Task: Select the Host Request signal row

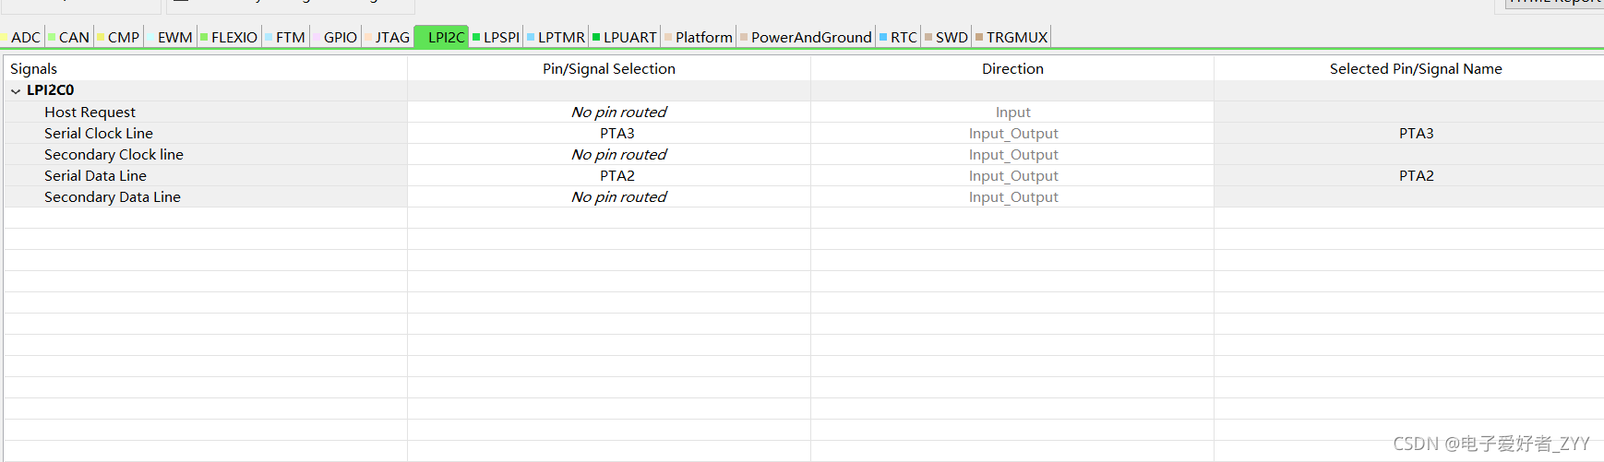Action: point(90,112)
